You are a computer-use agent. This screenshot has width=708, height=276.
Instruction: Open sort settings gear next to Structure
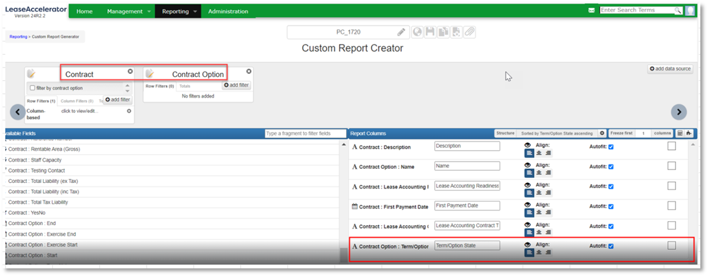602,133
